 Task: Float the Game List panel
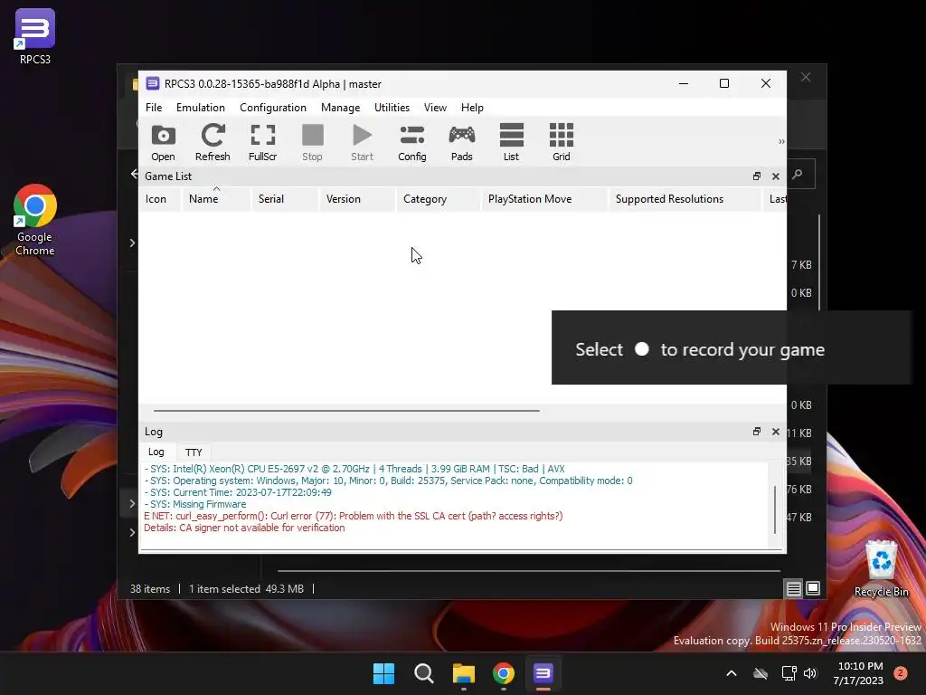click(x=757, y=176)
